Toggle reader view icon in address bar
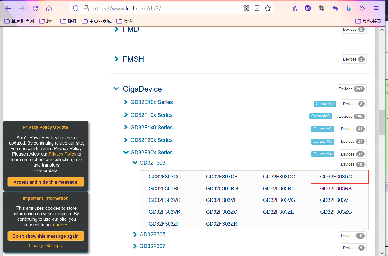This screenshot has width=388, height=256. tap(257, 8)
